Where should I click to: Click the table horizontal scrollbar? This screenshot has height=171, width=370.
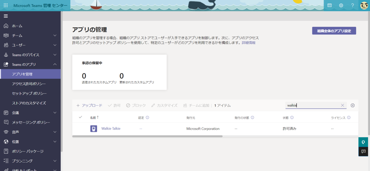pos(147,136)
